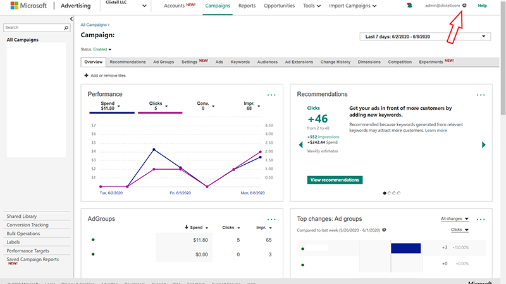Switch to the Keywords tab
This screenshot has height=284, width=506.
(240, 62)
